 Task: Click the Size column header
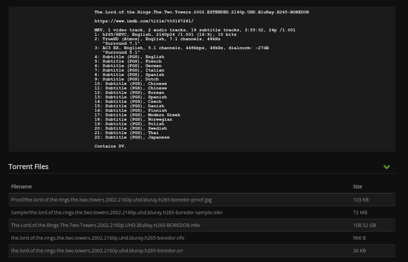coord(357,187)
